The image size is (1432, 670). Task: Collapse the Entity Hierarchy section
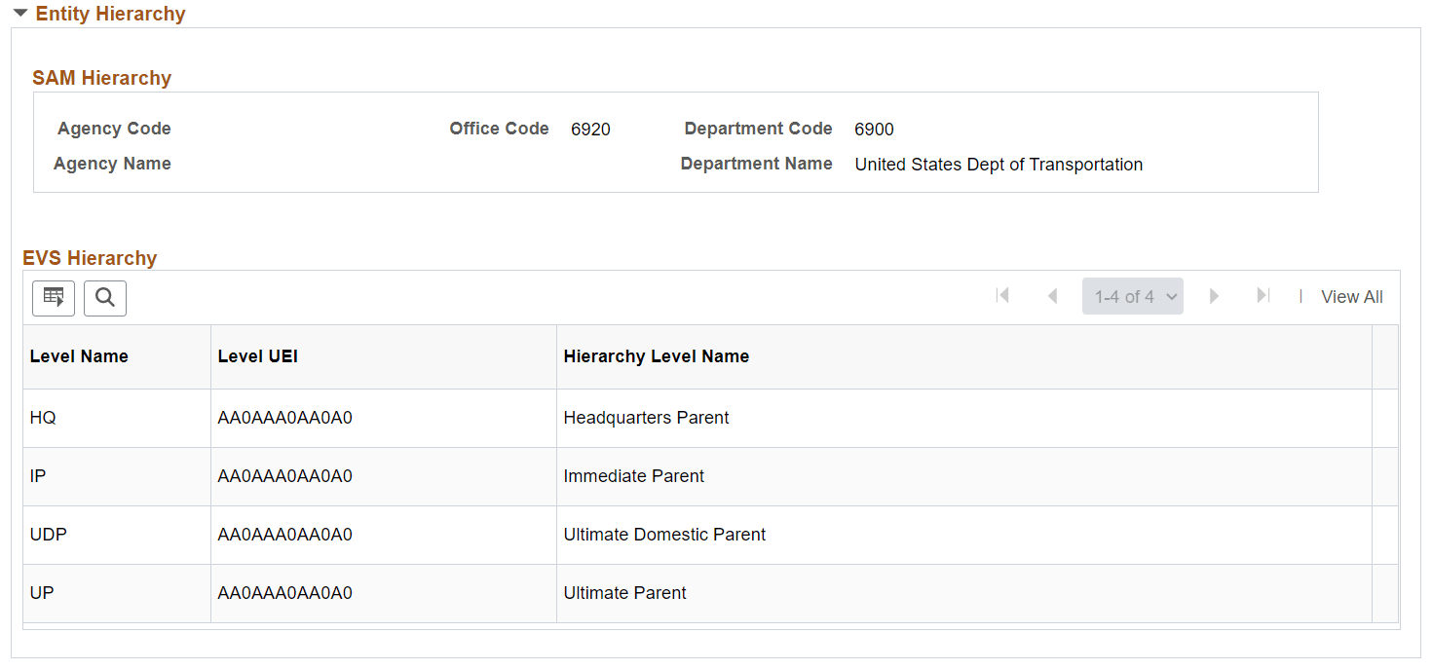[x=20, y=14]
